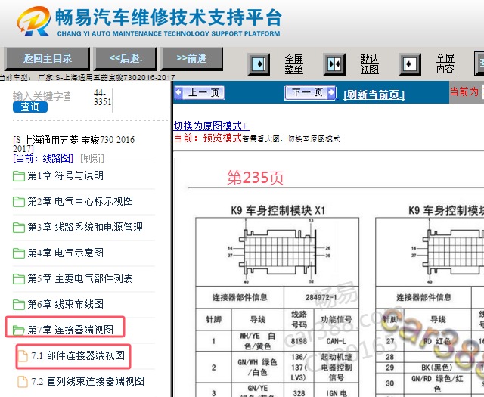
Task: Click the K9 车身控制模块 X1 title
Action: [x=278, y=210]
